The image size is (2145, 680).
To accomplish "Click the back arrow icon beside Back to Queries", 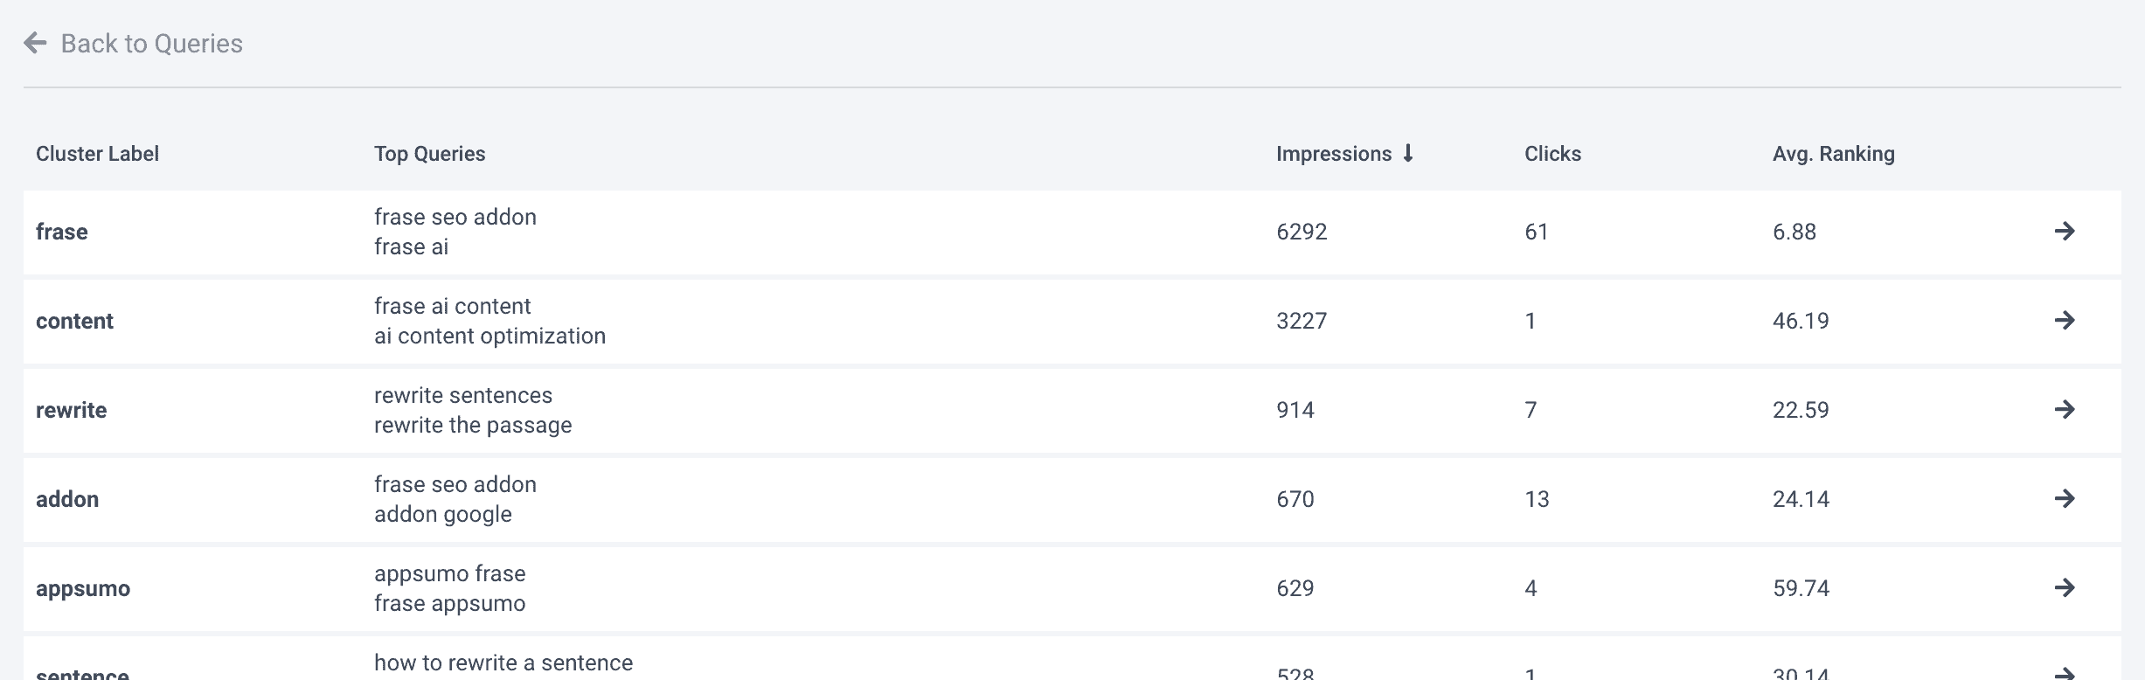I will pyautogui.click(x=35, y=43).
